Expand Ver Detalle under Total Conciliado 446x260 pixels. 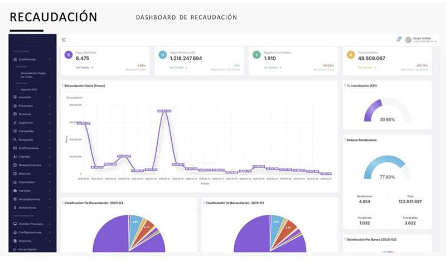pos(366,68)
